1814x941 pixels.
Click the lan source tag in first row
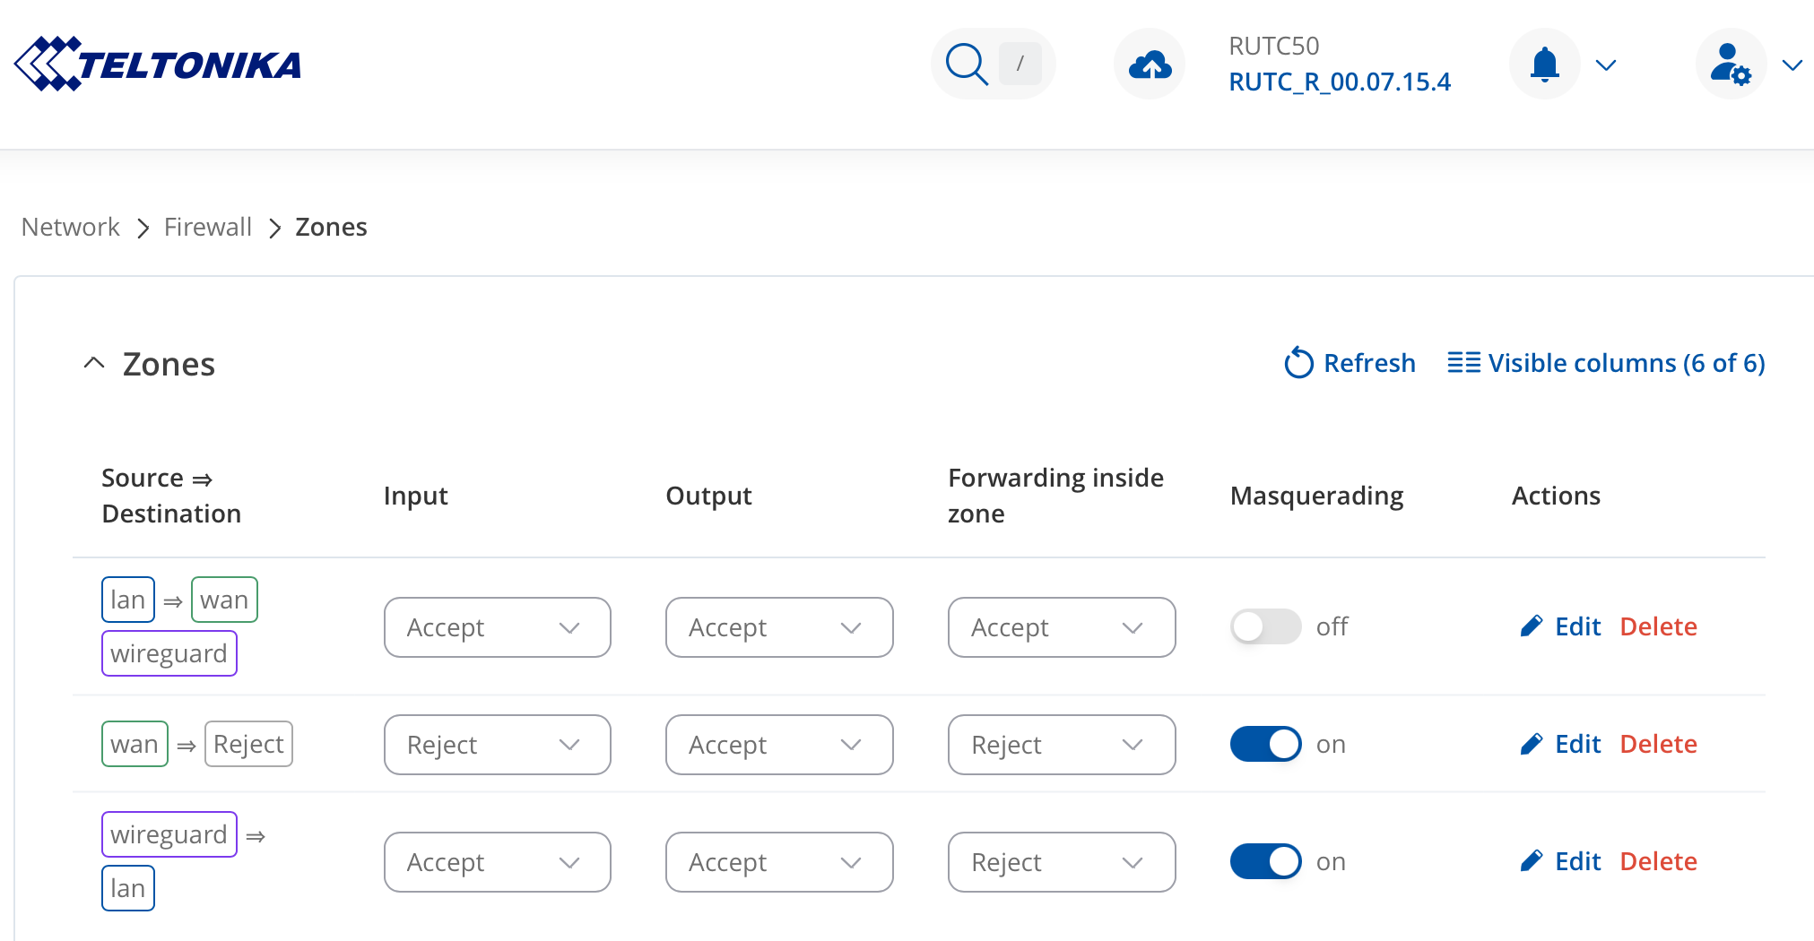point(128,600)
